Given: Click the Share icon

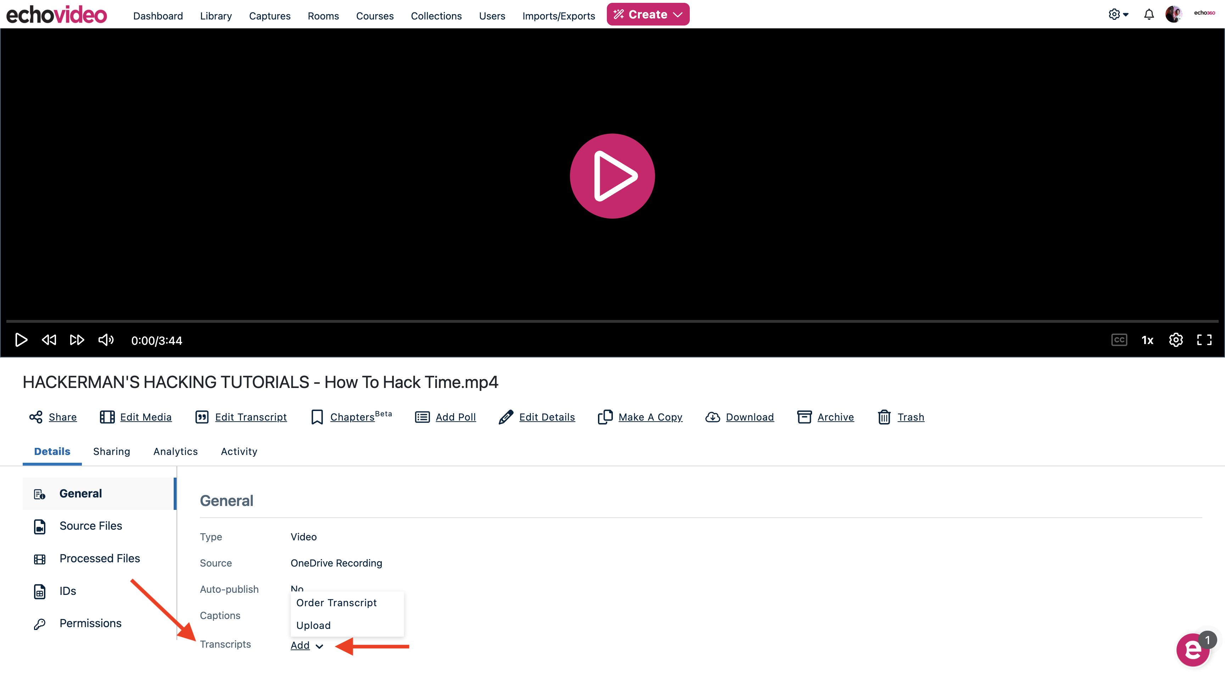Looking at the screenshot, I should tap(36, 417).
